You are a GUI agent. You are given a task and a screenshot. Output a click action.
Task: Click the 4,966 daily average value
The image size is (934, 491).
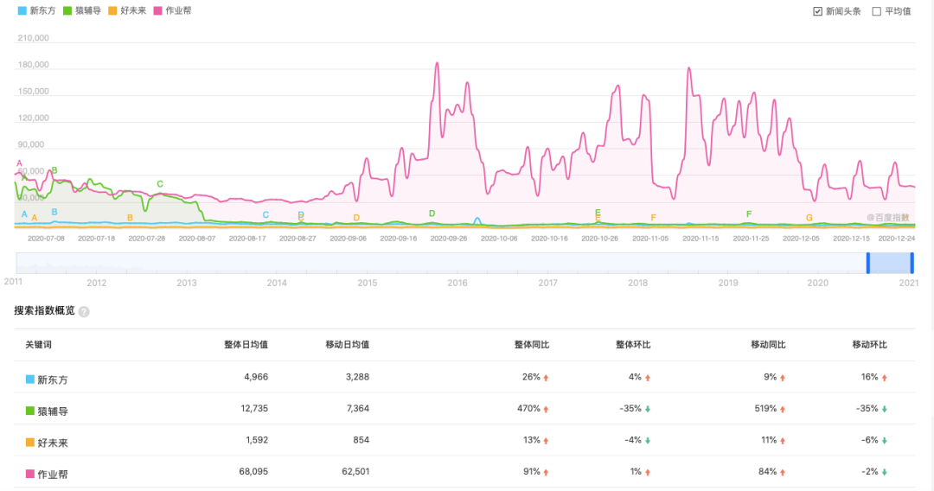pyautogui.click(x=256, y=377)
